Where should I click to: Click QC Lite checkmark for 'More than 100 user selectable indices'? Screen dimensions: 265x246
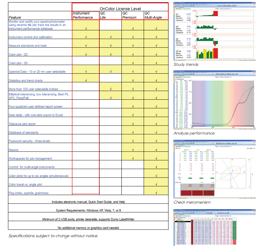(x=111, y=89)
